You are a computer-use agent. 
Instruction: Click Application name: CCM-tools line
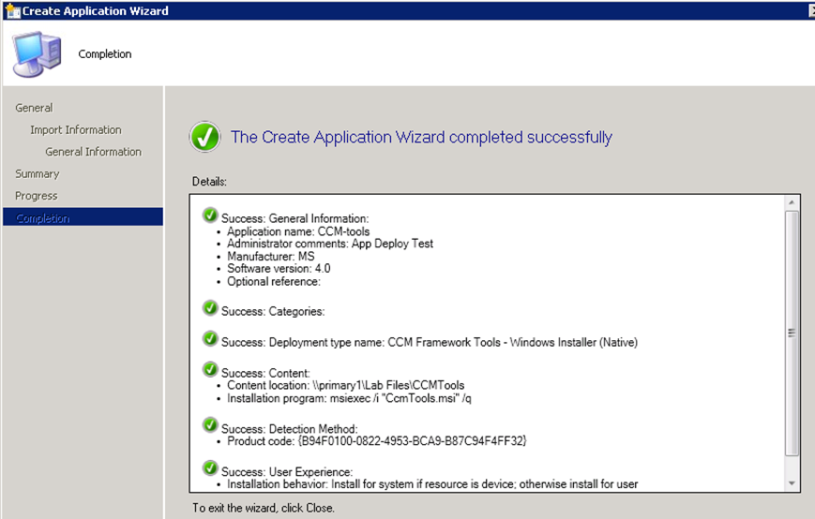click(x=298, y=231)
